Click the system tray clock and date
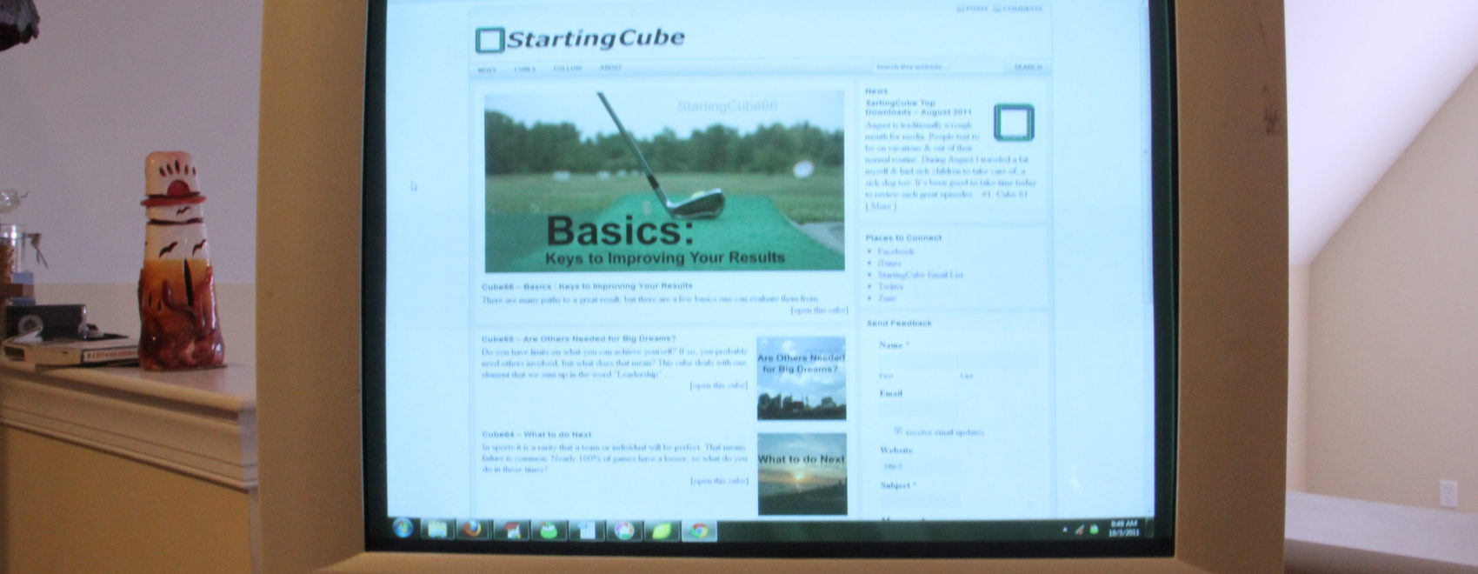This screenshot has height=574, width=1478. click(1123, 528)
